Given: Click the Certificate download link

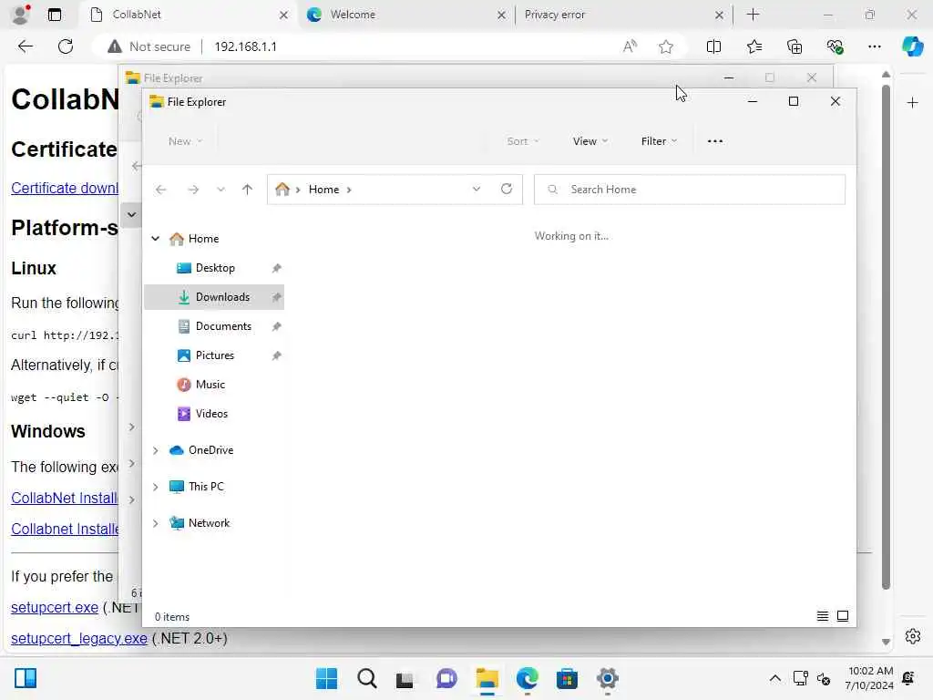Looking at the screenshot, I should click(x=65, y=188).
